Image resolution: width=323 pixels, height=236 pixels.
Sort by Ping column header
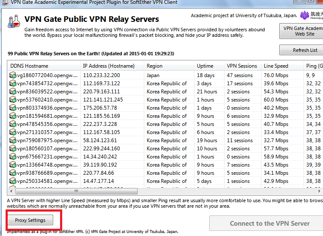coord(313,66)
